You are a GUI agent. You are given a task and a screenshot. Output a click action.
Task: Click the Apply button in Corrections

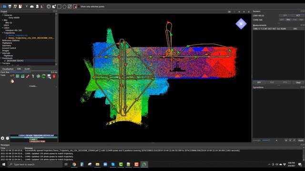(301, 141)
